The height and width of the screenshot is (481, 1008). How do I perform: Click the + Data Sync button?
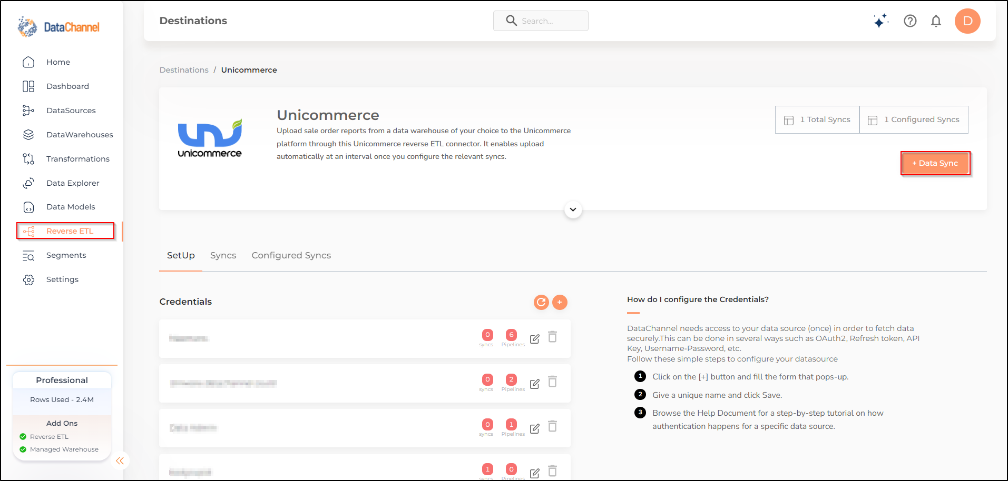(935, 163)
